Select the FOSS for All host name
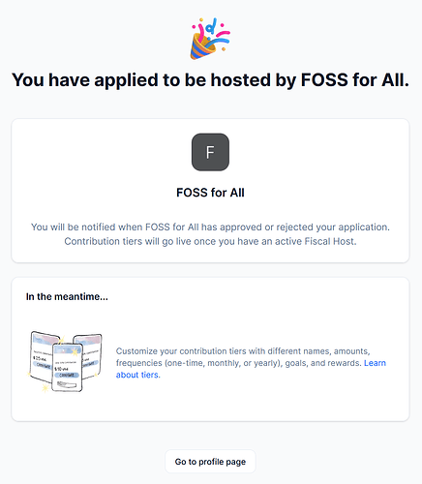This screenshot has width=422, height=484. pyautogui.click(x=210, y=193)
